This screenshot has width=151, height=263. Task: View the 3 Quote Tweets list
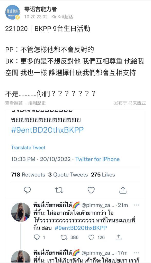(x=68, y=175)
